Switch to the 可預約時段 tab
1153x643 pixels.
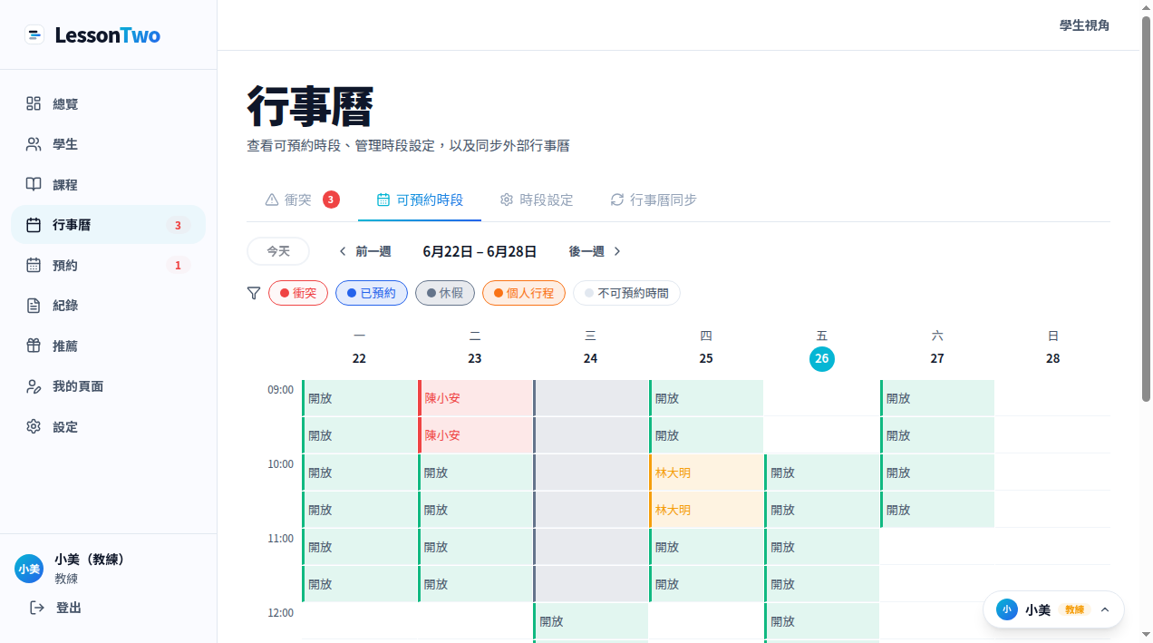pos(420,200)
